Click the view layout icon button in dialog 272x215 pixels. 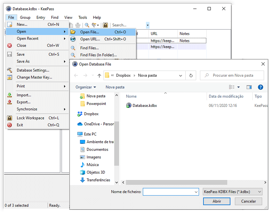[x=232, y=87]
